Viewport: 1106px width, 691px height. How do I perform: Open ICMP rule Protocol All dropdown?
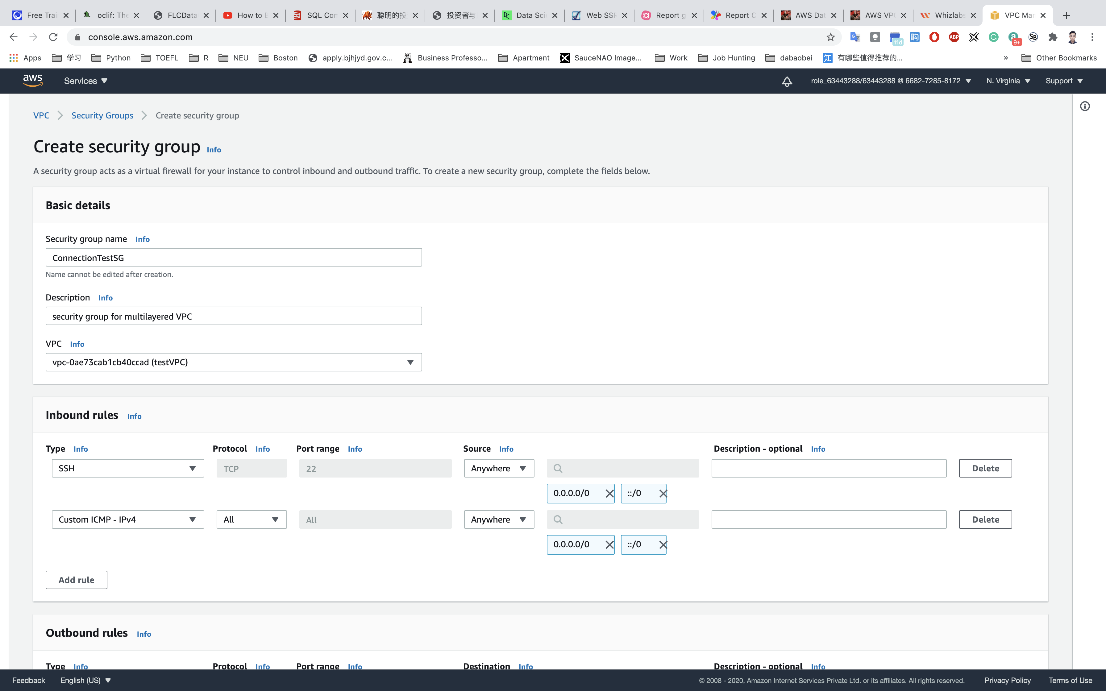click(252, 519)
